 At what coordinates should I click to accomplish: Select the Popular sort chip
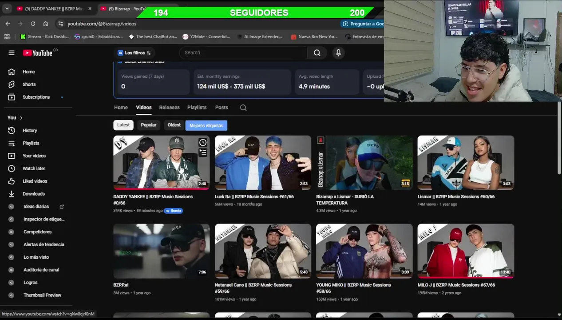[x=149, y=125]
